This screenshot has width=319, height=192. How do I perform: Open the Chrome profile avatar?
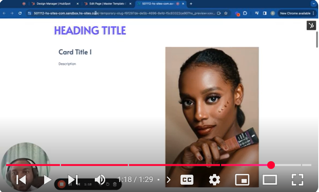(273, 13)
